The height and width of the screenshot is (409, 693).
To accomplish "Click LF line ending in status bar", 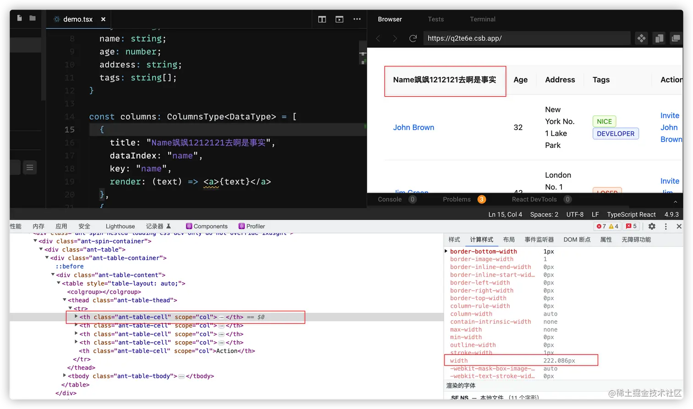I will (x=595, y=214).
